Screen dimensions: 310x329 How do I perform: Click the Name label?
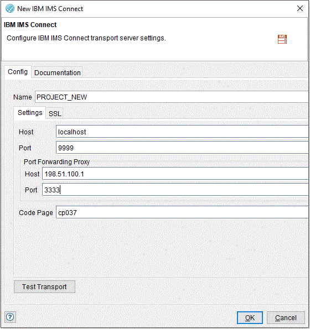23,97
